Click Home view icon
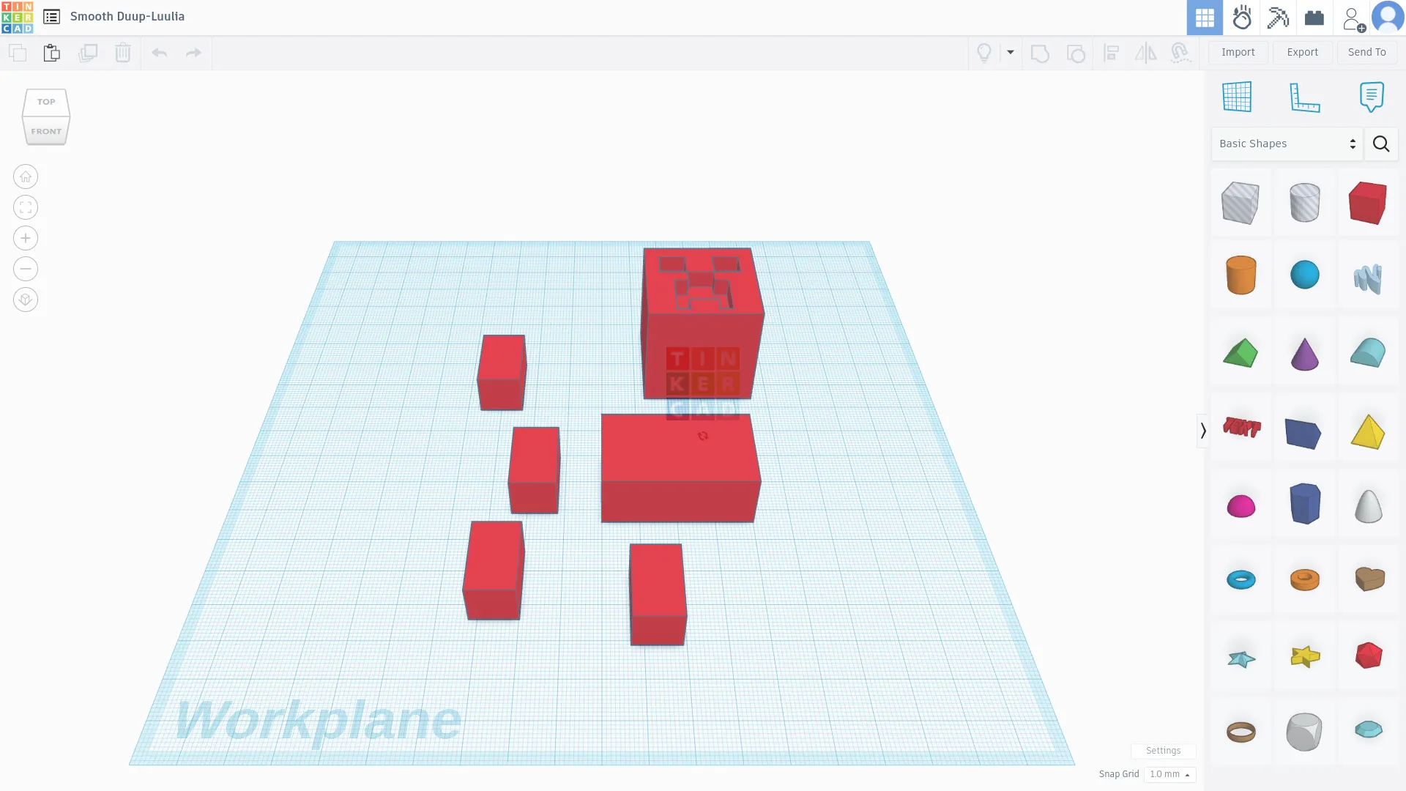This screenshot has width=1406, height=791. (x=26, y=177)
